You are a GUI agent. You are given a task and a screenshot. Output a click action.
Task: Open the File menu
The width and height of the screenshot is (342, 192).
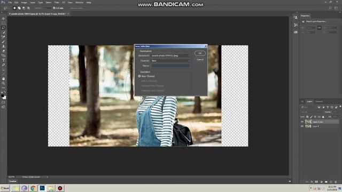10,2
